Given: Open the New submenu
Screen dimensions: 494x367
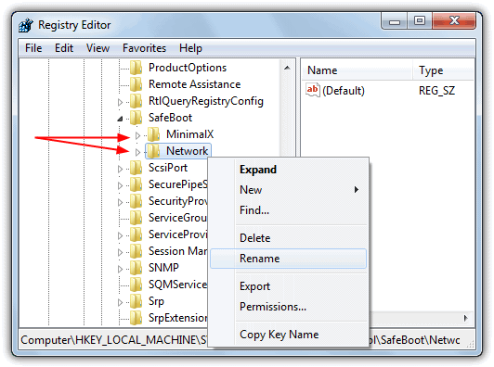Looking at the screenshot, I should point(288,190).
